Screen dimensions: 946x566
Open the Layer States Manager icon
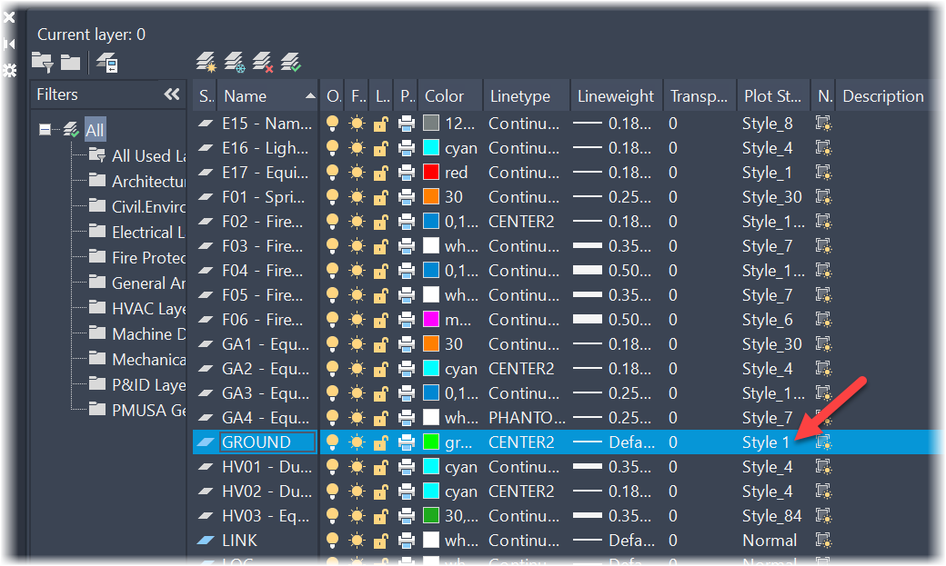[x=107, y=63]
